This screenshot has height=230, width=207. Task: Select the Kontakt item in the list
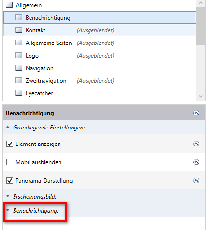pos(100,30)
